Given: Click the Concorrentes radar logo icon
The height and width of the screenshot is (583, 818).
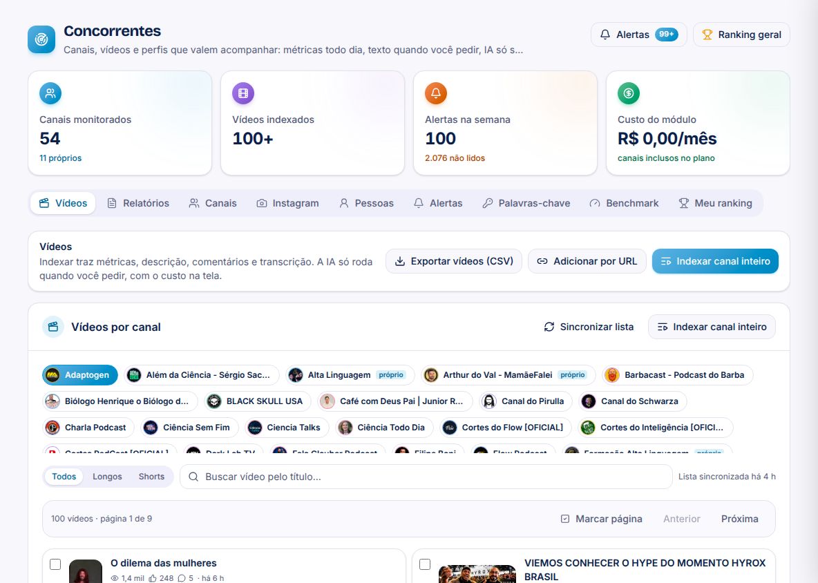Looking at the screenshot, I should [x=41, y=39].
